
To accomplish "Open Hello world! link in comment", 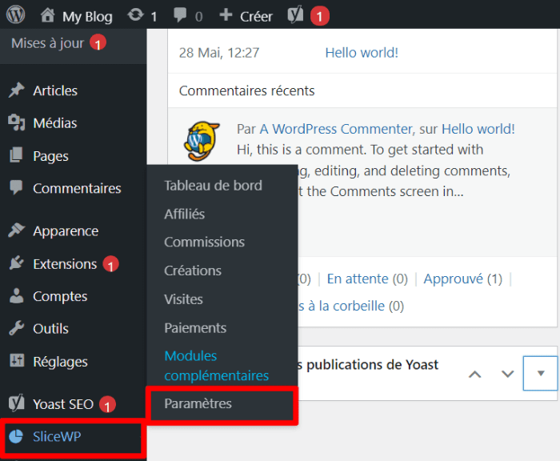I will click(x=478, y=129).
